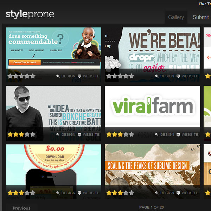Image resolution: width=211 pixels, height=211 pixels.
Task: Visit WEBSITE of the commendable card
Action: click(91, 76)
